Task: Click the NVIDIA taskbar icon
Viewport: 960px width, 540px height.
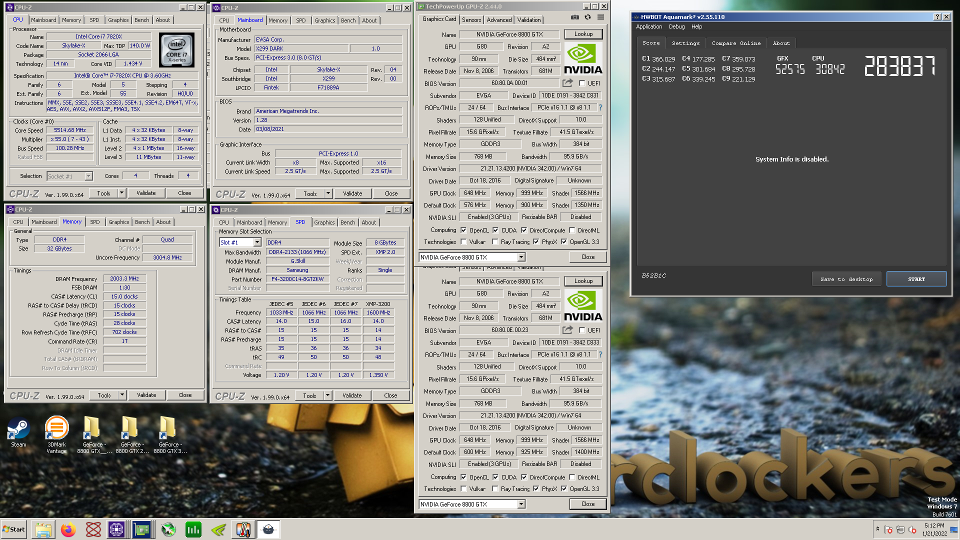Action: tap(218, 529)
